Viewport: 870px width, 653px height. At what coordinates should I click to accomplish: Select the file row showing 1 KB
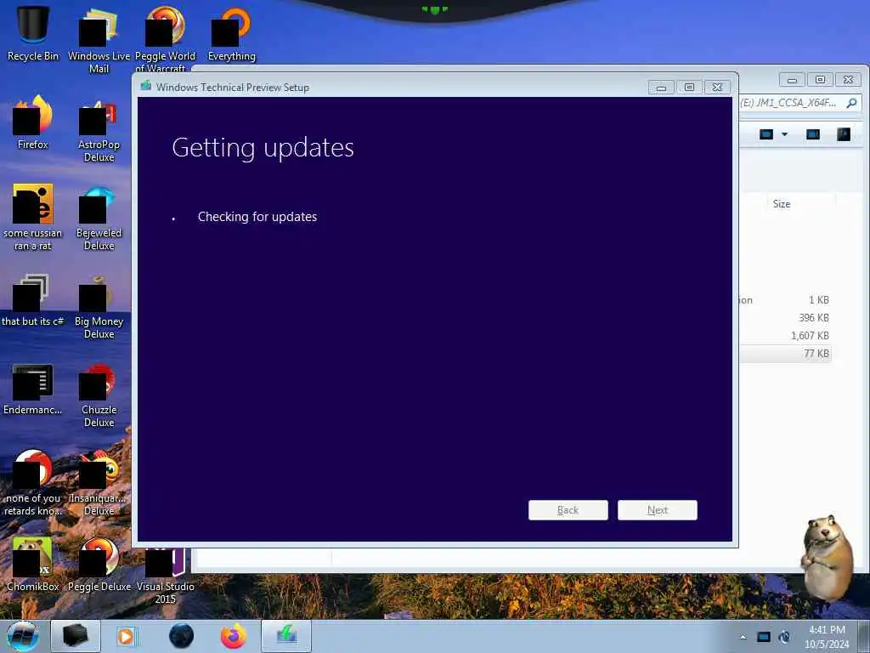pos(784,300)
